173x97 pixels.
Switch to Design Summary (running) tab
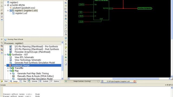pyautogui.click(x=82, y=81)
